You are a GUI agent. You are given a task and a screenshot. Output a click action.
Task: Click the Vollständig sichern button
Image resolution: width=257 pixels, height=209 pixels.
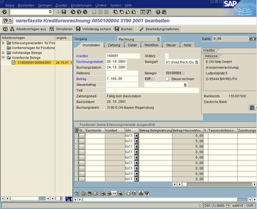pyautogui.click(x=94, y=29)
